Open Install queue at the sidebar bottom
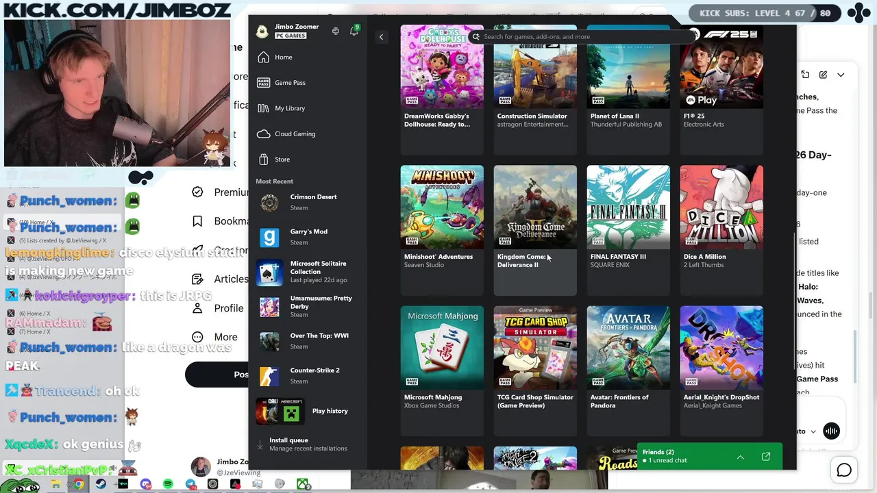This screenshot has height=493, width=877. (308, 444)
